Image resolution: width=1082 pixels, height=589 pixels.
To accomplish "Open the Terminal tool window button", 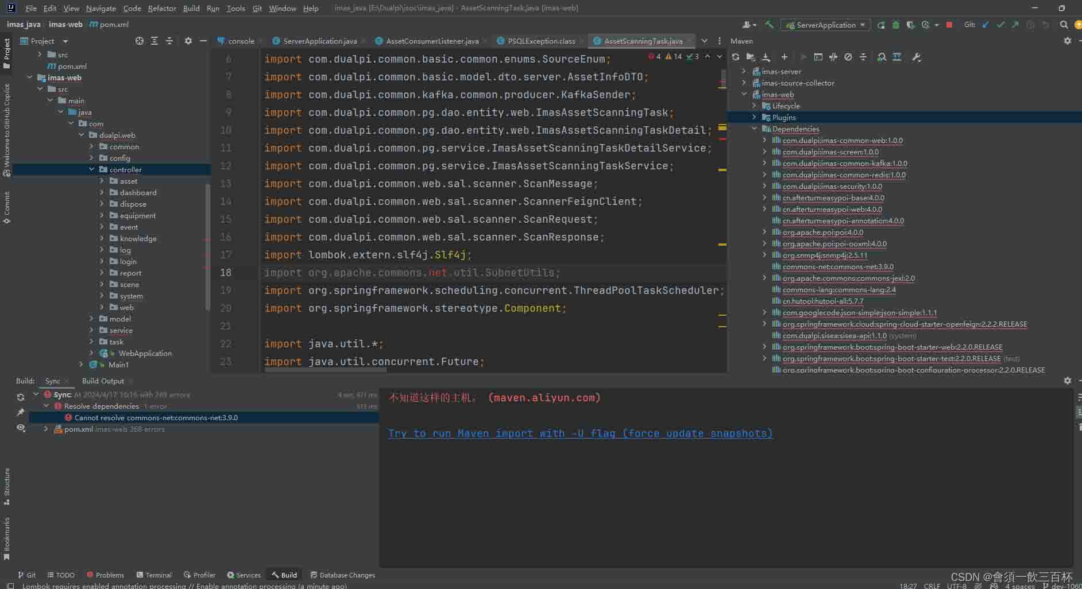I will coord(154,575).
